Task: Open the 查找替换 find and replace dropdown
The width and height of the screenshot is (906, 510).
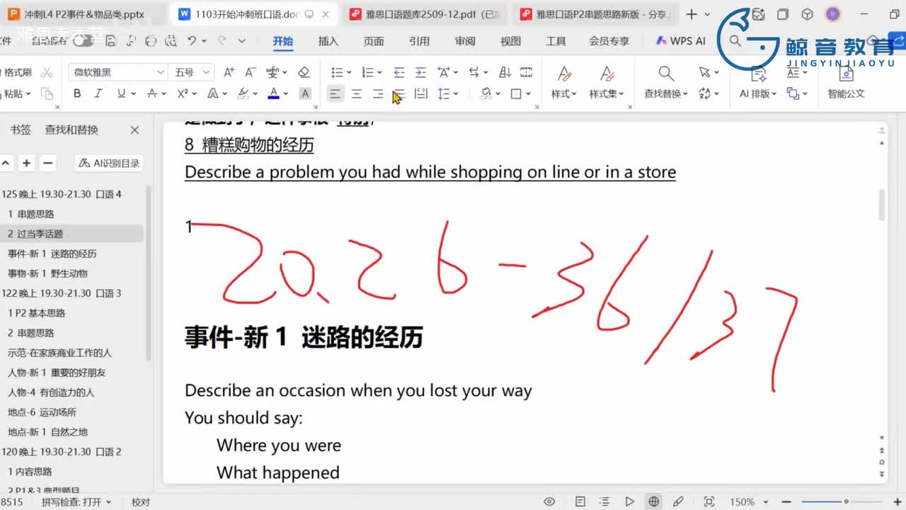Action: click(665, 93)
